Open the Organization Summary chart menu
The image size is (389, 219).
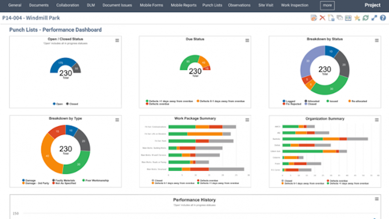(377, 120)
